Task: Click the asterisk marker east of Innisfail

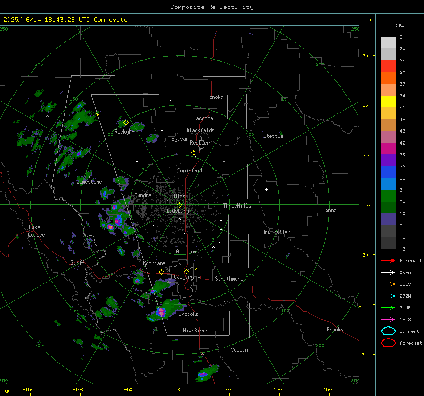Action: 224,162
